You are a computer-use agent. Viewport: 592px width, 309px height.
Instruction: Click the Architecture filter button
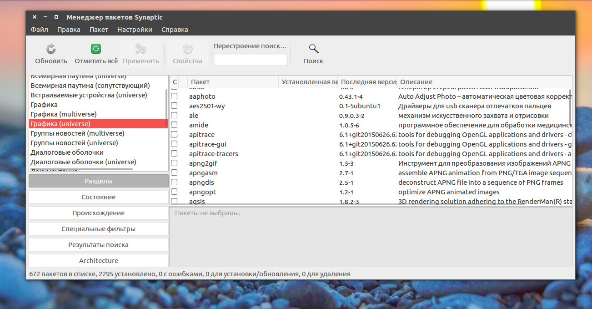click(x=99, y=261)
